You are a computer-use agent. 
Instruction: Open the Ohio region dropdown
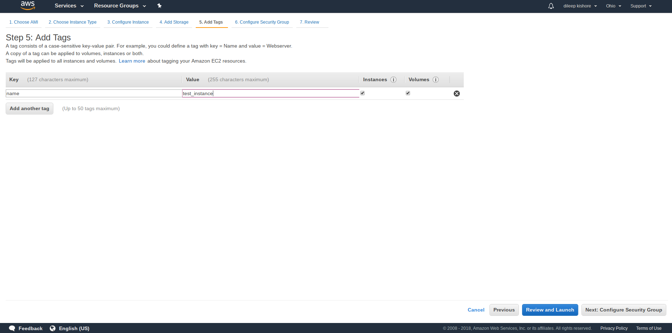pos(613,6)
